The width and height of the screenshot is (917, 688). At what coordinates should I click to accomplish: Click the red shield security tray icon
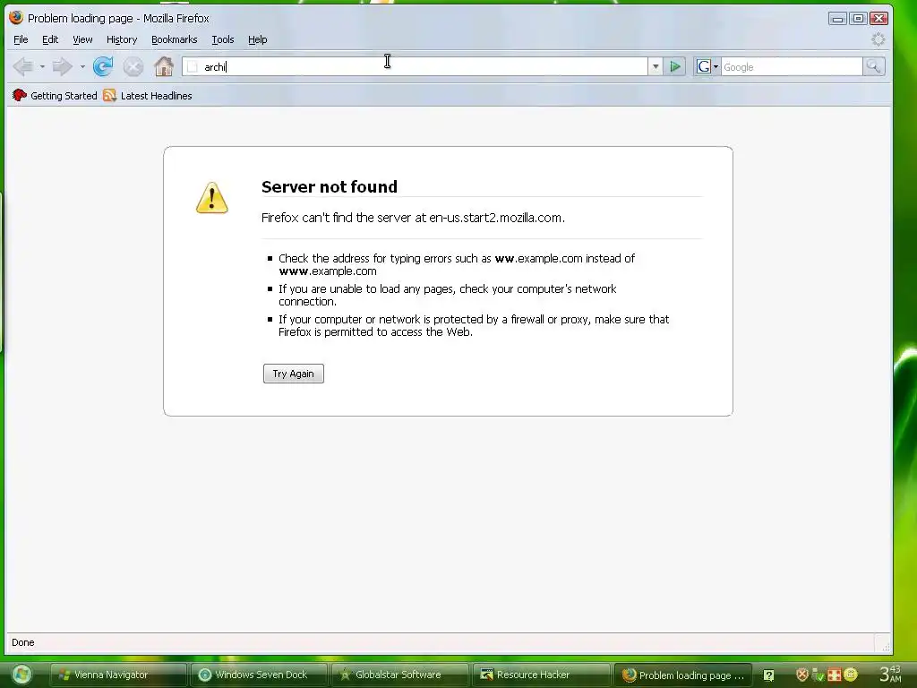click(802, 675)
